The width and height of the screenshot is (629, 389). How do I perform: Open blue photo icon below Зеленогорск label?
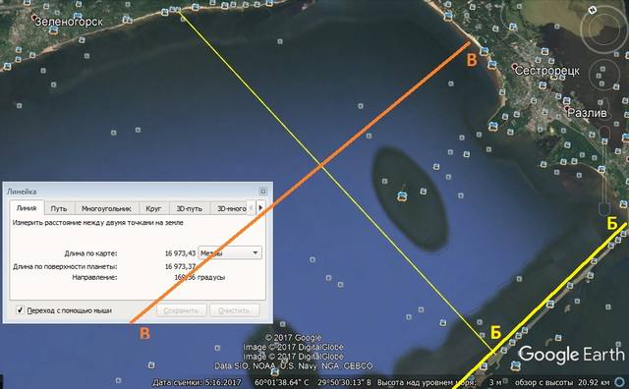[53, 30]
